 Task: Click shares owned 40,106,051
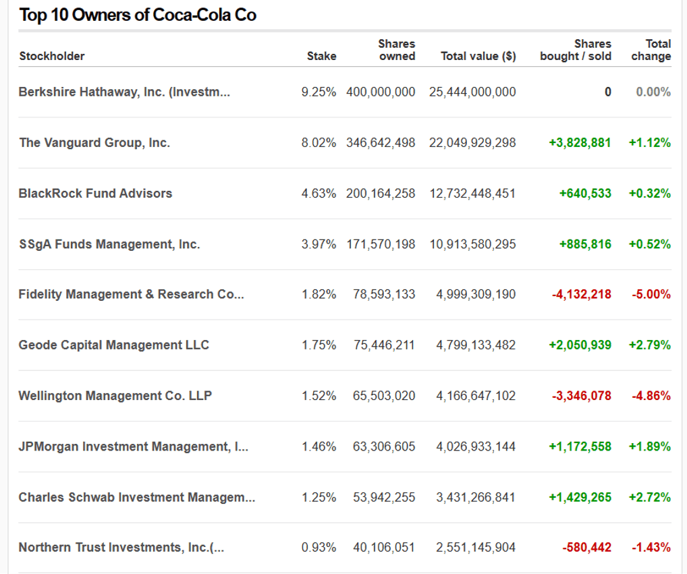pyautogui.click(x=384, y=547)
